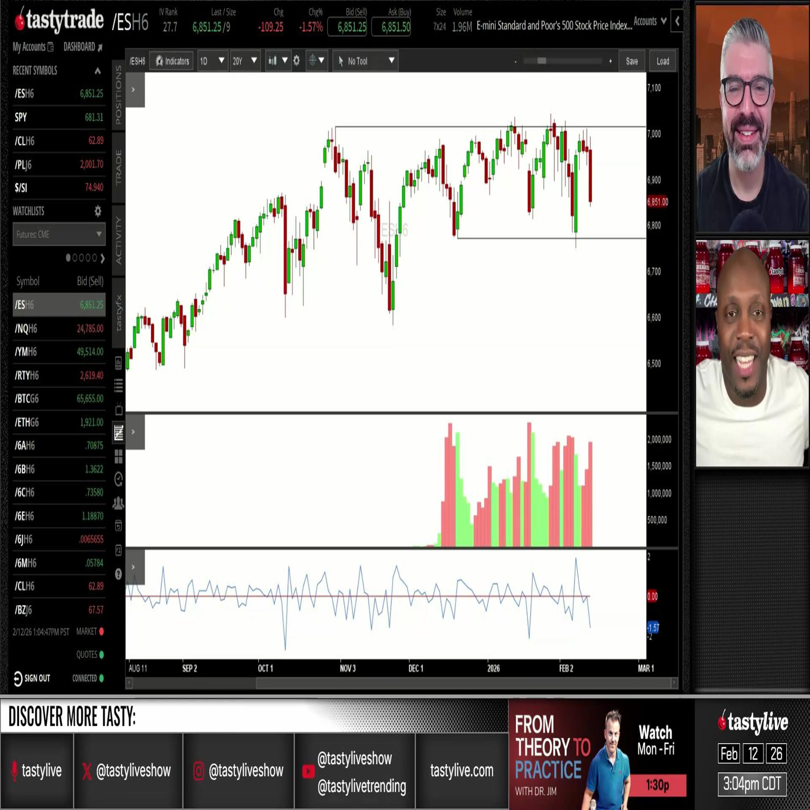Select the crosshair tool icon on chart toolbar

(x=313, y=61)
